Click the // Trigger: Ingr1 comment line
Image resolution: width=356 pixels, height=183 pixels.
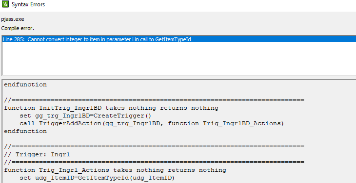[37, 155]
